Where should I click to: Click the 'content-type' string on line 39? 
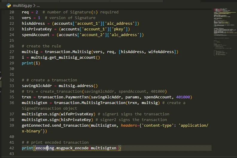(158, 126)
